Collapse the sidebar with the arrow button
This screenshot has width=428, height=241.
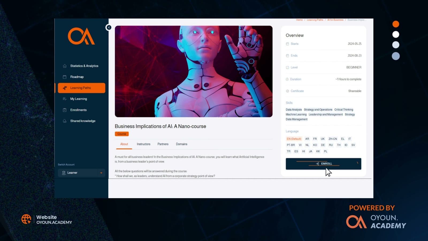click(109, 27)
